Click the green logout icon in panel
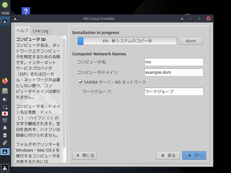 pos(5,5)
